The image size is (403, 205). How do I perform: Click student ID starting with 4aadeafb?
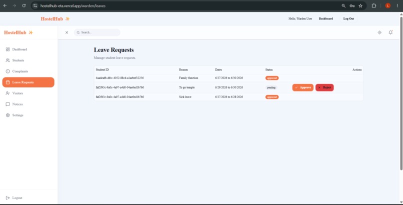(x=120, y=78)
